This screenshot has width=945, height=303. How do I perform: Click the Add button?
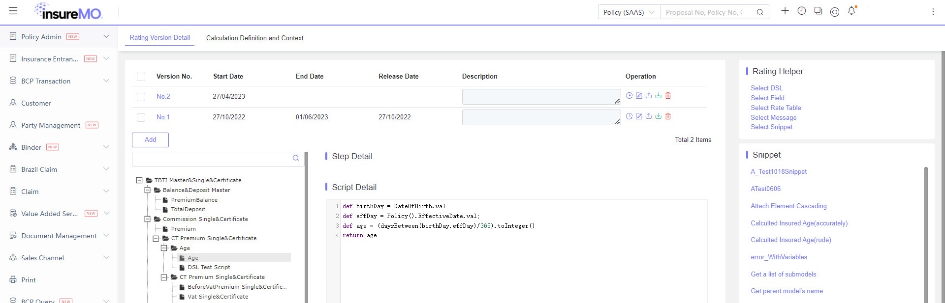point(150,140)
